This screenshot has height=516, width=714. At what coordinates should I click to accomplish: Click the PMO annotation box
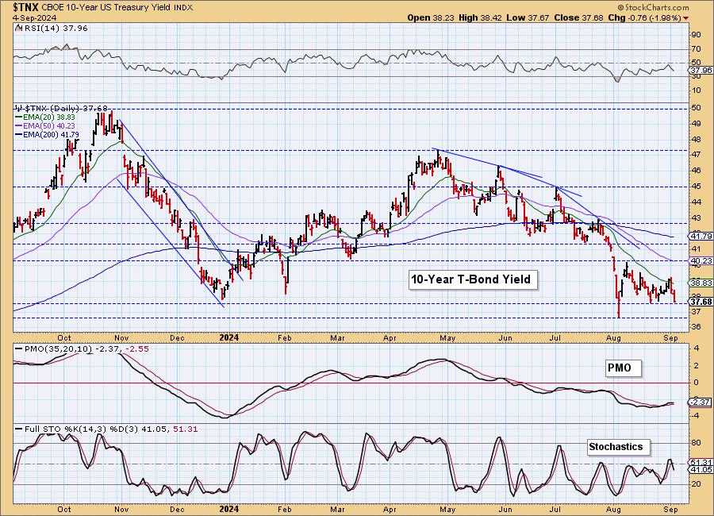click(x=623, y=368)
